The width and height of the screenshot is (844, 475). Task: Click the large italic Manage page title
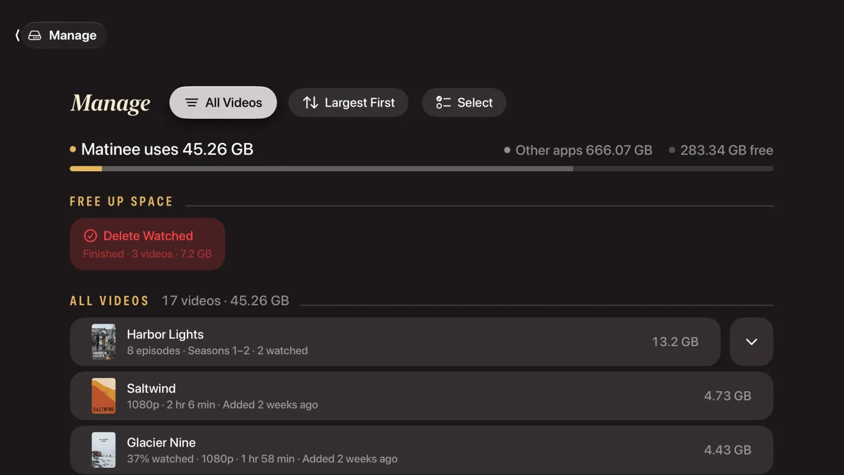tap(110, 103)
